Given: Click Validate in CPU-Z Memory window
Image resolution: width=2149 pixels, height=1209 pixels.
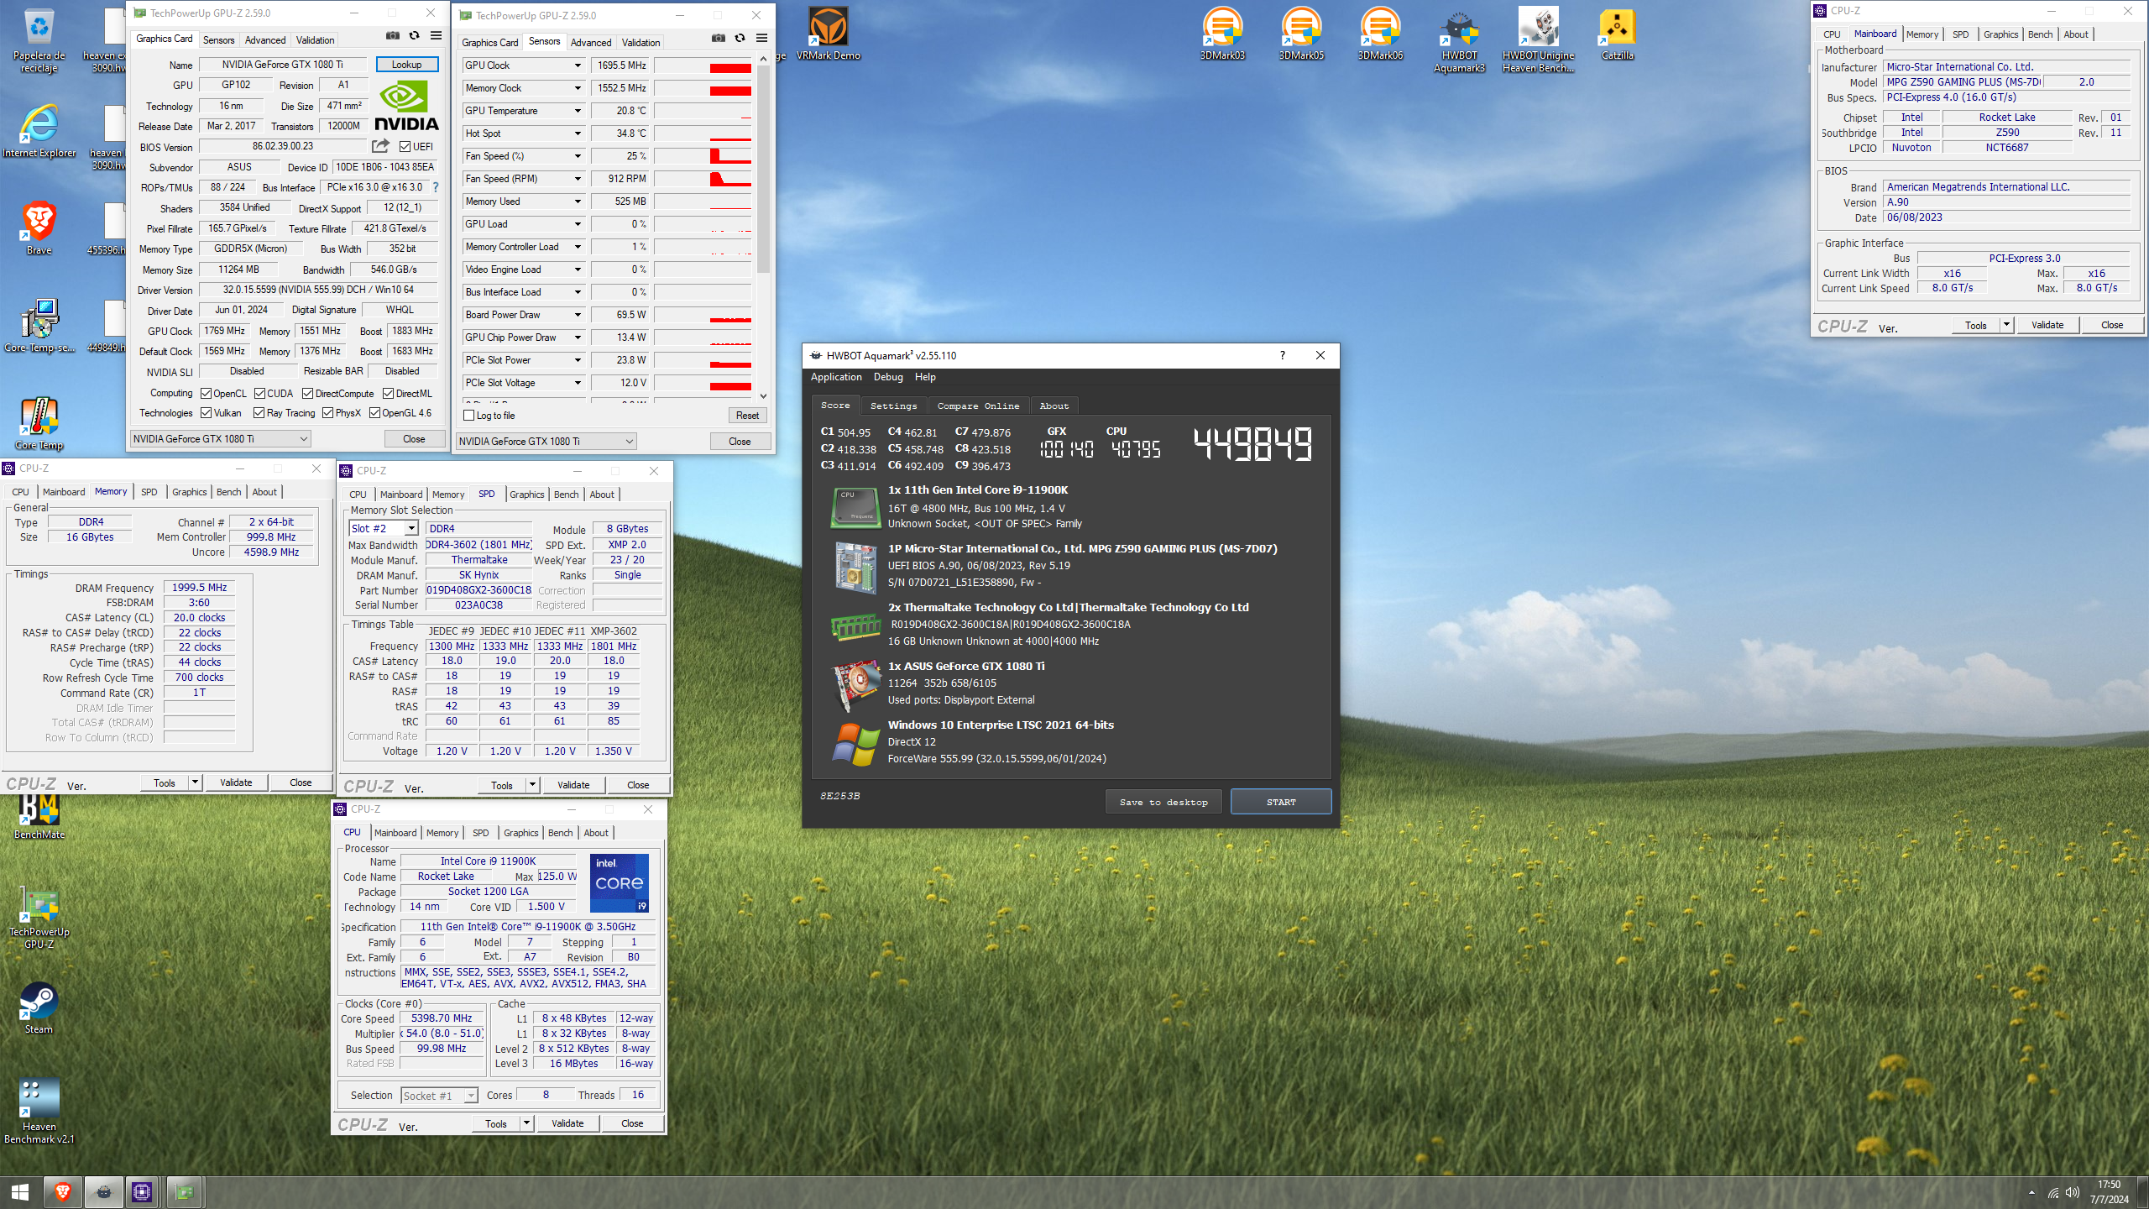Looking at the screenshot, I should coord(236,782).
